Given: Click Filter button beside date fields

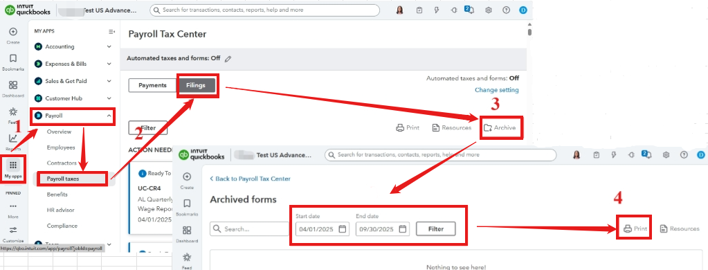Looking at the screenshot, I should click(436, 229).
